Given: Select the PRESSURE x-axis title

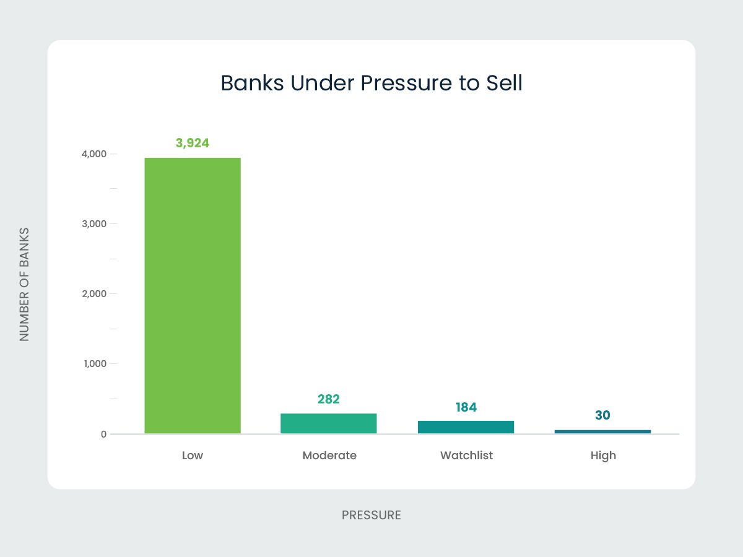Looking at the screenshot, I should (371, 515).
